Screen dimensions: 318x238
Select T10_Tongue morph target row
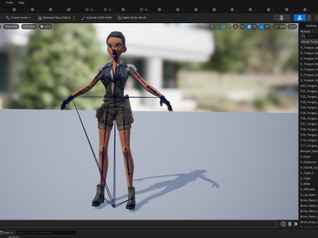point(309,140)
